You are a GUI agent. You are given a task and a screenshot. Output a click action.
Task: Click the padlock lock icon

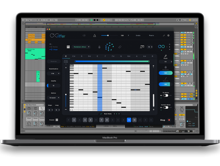pyautogui.click(x=99, y=47)
